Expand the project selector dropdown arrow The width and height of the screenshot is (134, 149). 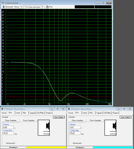(x=21, y=7)
